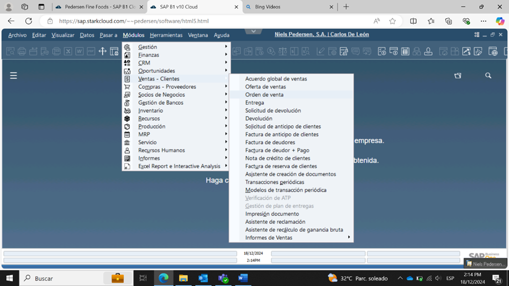Click the balance-scale Volume and Weight icon
The width and height of the screenshot is (509, 286).
283,51
